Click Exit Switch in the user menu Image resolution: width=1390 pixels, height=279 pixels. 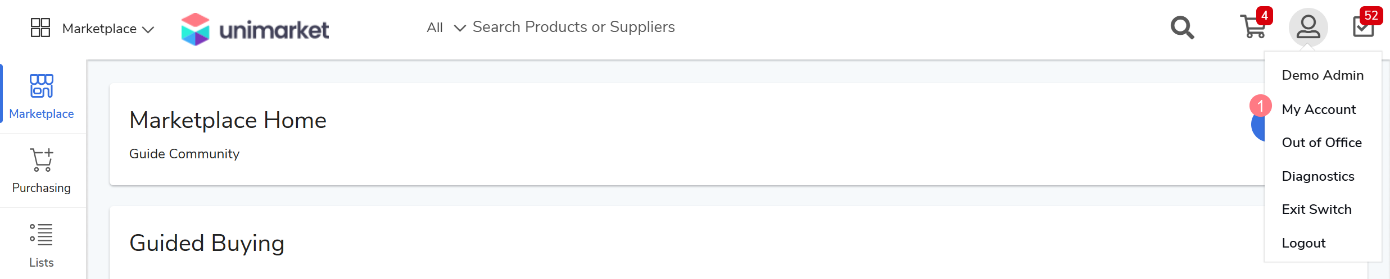(1316, 209)
